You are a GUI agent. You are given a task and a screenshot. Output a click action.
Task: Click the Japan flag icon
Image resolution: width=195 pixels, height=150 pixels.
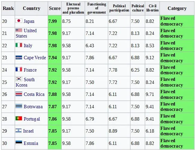(19, 21)
